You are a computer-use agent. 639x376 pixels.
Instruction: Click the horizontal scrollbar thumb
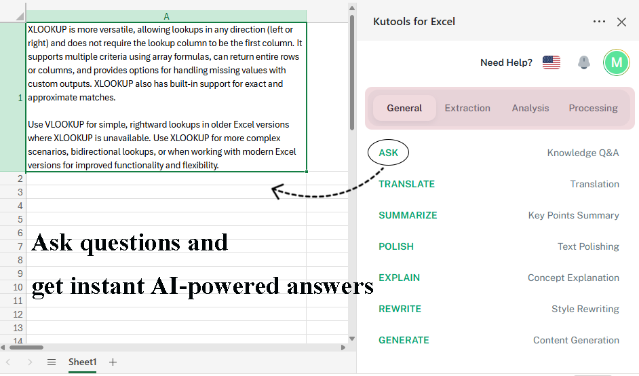pyautogui.click(x=26, y=347)
